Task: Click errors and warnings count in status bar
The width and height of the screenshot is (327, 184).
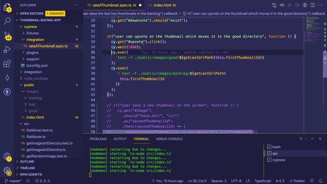Action: tap(42, 181)
